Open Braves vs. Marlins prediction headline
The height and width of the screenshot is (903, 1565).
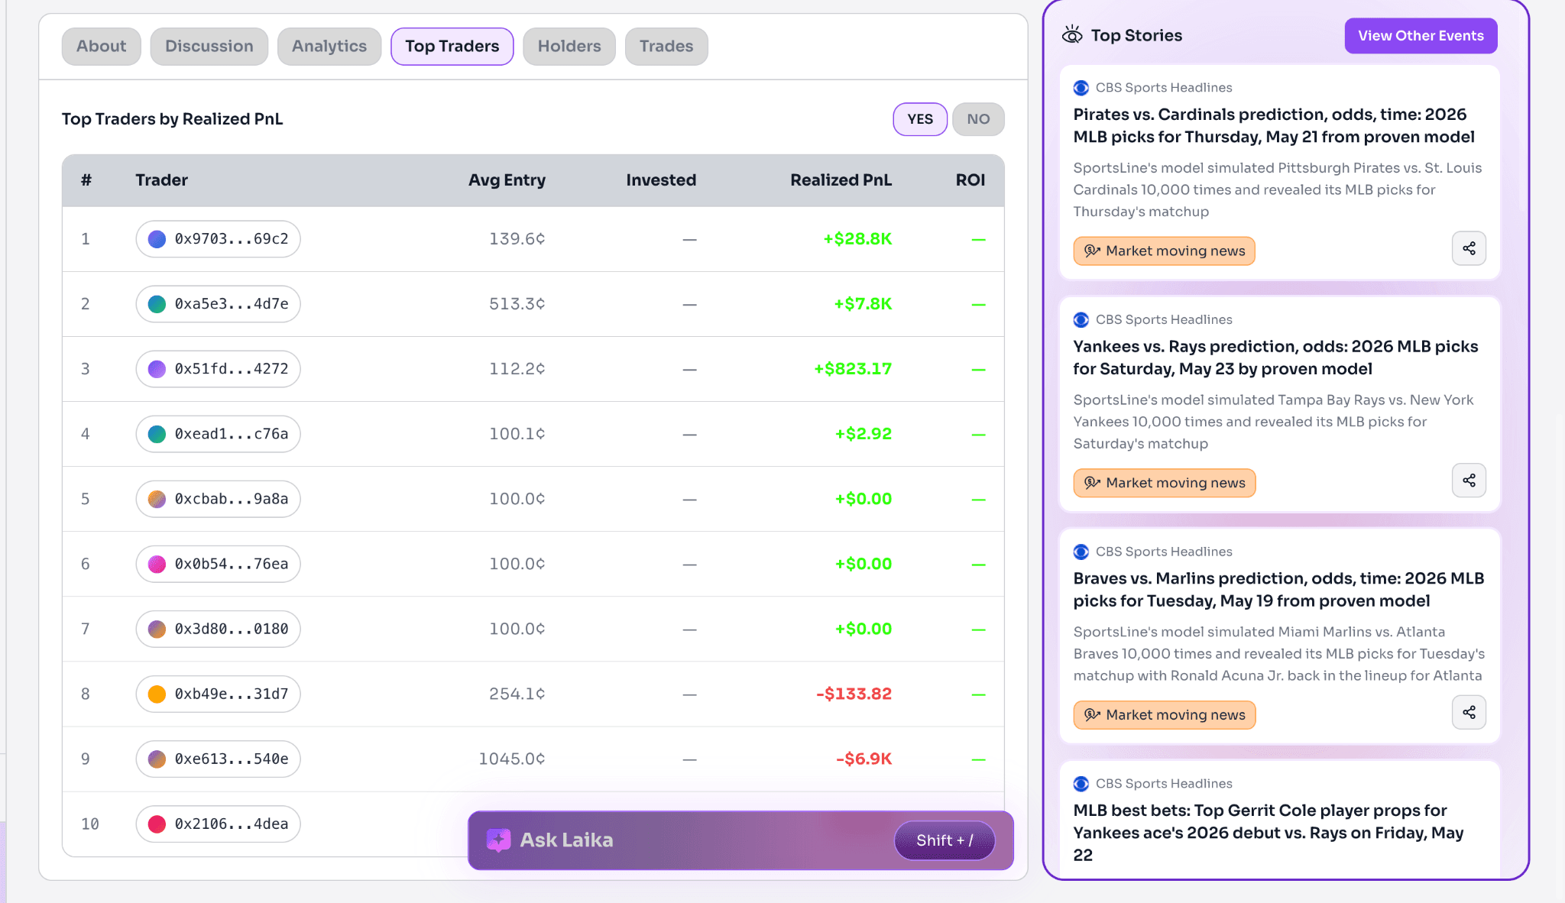point(1278,590)
